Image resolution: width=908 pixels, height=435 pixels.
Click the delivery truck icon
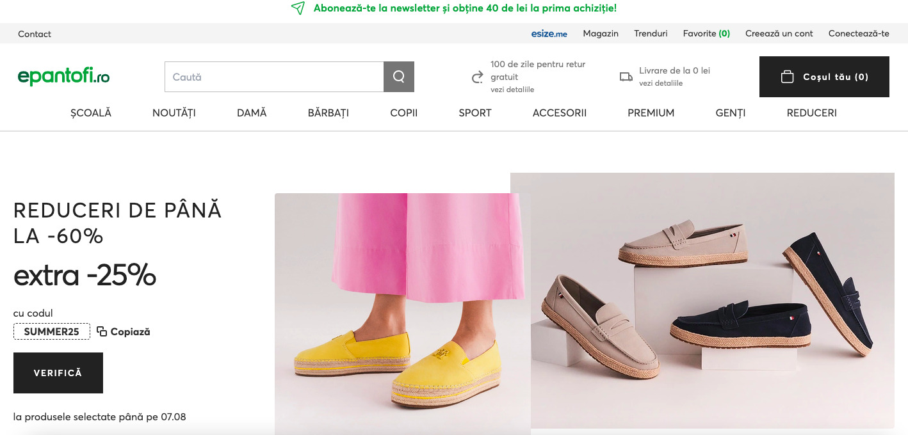coord(626,77)
